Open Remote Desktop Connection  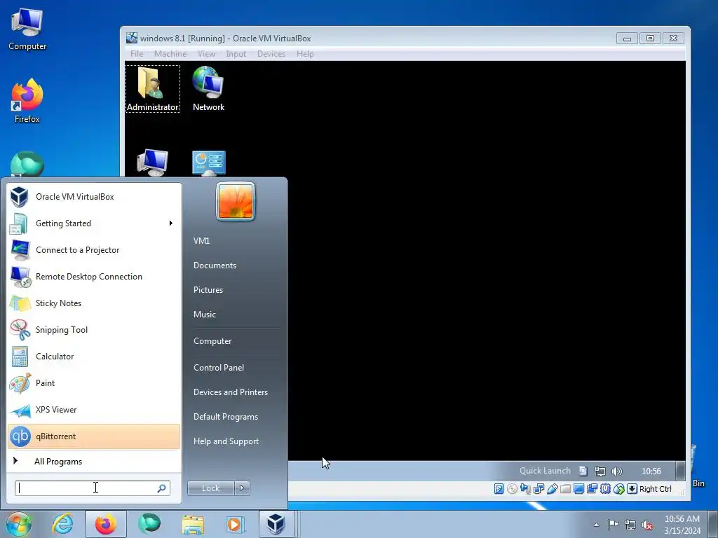[x=94, y=276]
